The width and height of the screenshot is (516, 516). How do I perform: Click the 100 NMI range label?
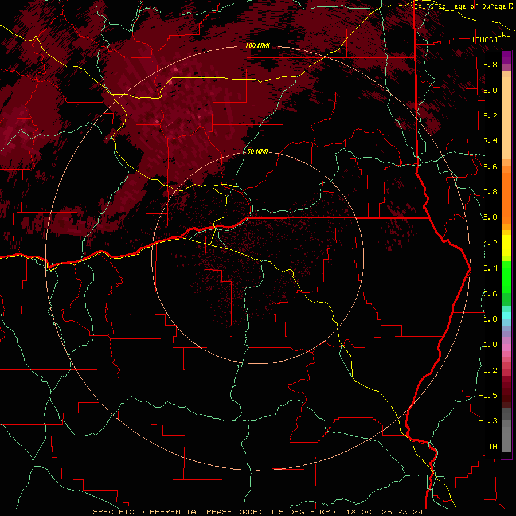(257, 45)
